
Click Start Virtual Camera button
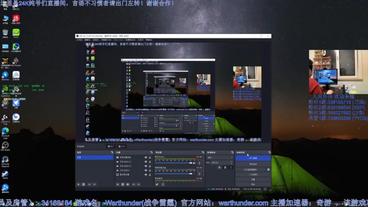(250, 169)
